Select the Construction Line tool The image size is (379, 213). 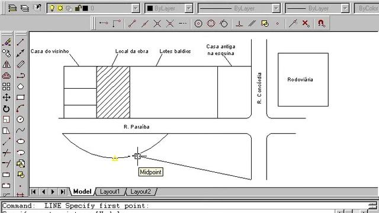pos(21,53)
